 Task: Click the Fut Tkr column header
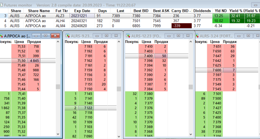pyautogui.click(x=62, y=11)
